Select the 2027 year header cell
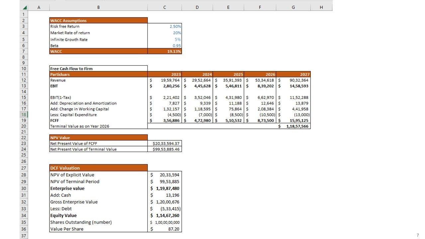Screen dimensions: 425x239 point(293,74)
